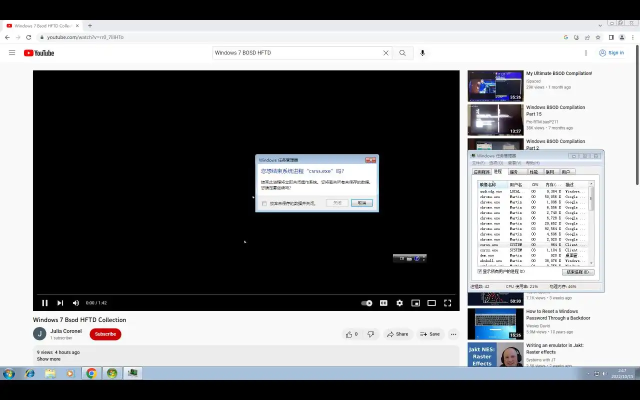Image resolution: width=640 pixels, height=400 pixels.
Task: Expand the description with Show more
Action: click(x=48, y=359)
